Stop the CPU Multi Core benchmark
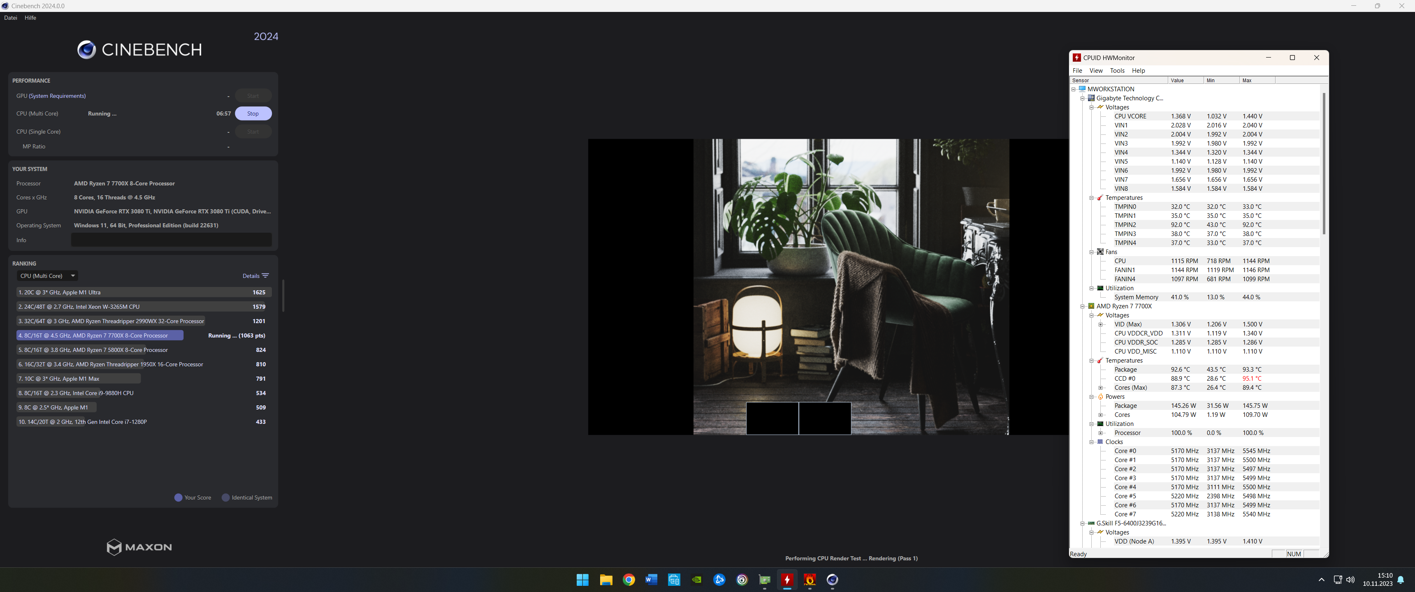 tap(253, 114)
